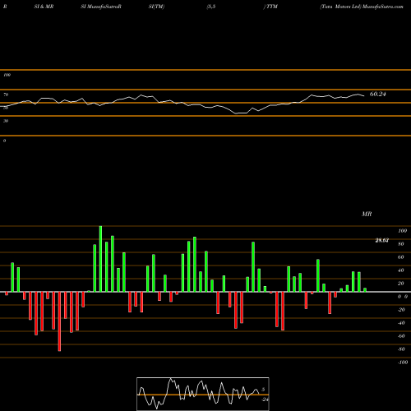Screen dimensions: 411x411
Task: Click the RSI axis label 0
Action: [4, 141]
